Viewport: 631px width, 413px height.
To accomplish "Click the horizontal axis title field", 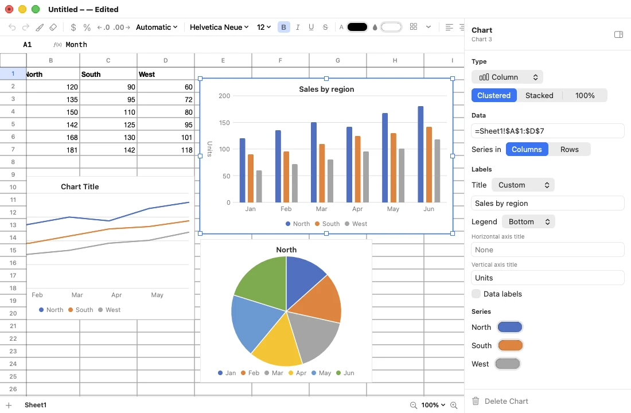I will [x=548, y=250].
